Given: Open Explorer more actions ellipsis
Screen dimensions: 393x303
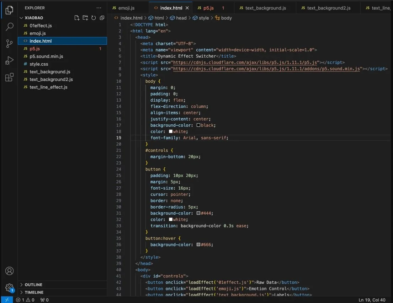Looking at the screenshot, I should click(99, 8).
